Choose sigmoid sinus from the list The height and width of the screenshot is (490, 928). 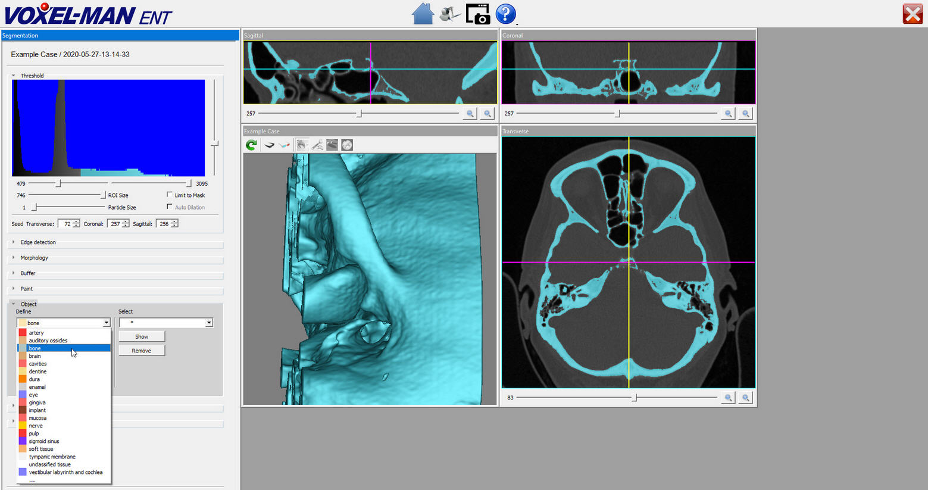(64, 441)
